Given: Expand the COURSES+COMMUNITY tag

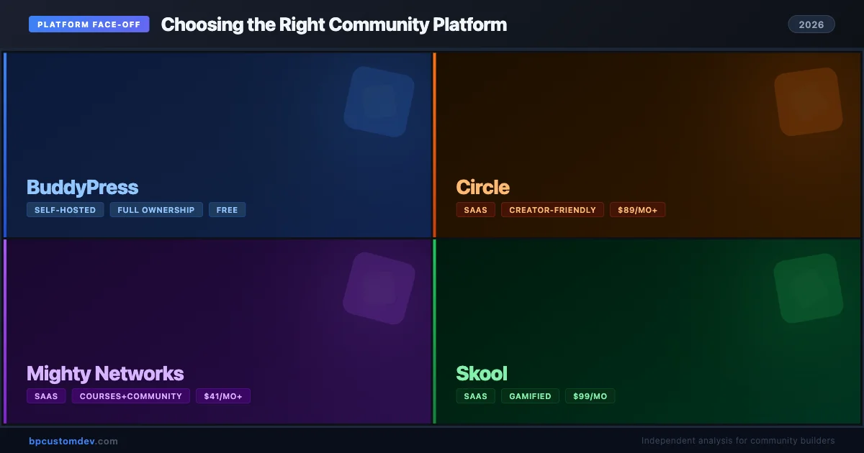Looking at the screenshot, I should (x=130, y=395).
